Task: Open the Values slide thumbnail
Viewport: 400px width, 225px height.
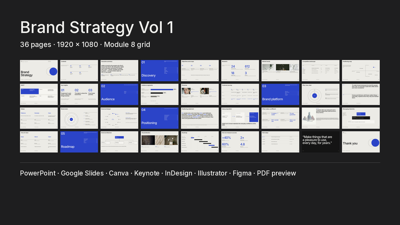Action: pyautogui.click(x=39, y=118)
